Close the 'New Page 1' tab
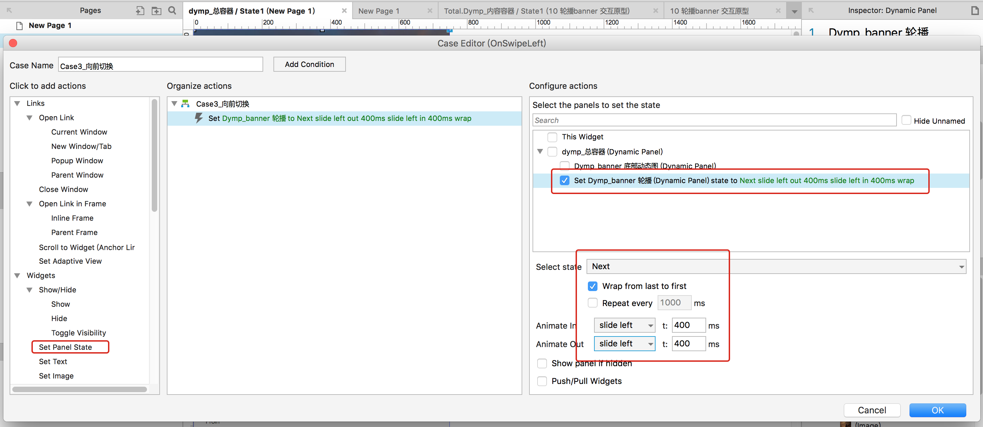The width and height of the screenshot is (983, 427). click(430, 11)
